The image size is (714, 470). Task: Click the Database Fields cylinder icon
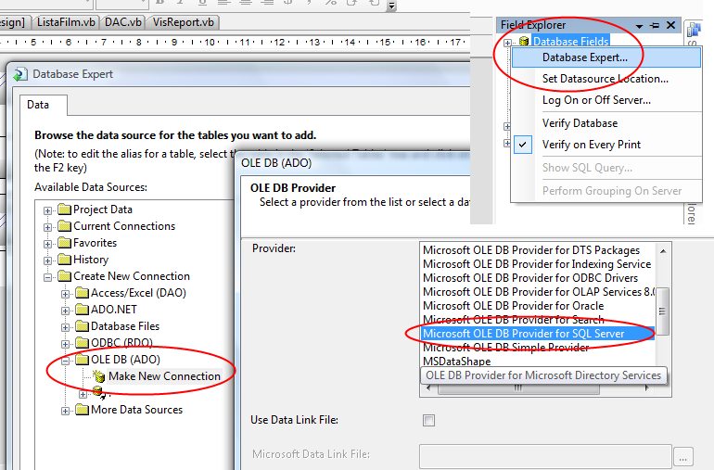524,42
